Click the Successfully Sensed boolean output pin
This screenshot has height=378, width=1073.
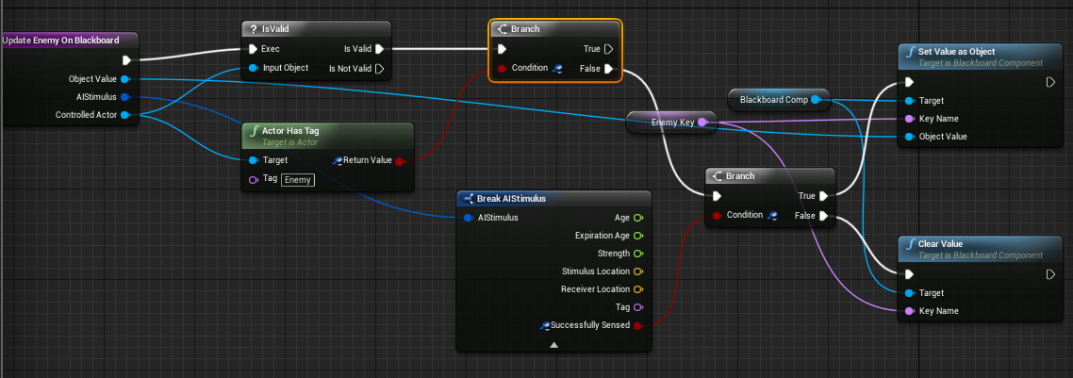coord(637,325)
